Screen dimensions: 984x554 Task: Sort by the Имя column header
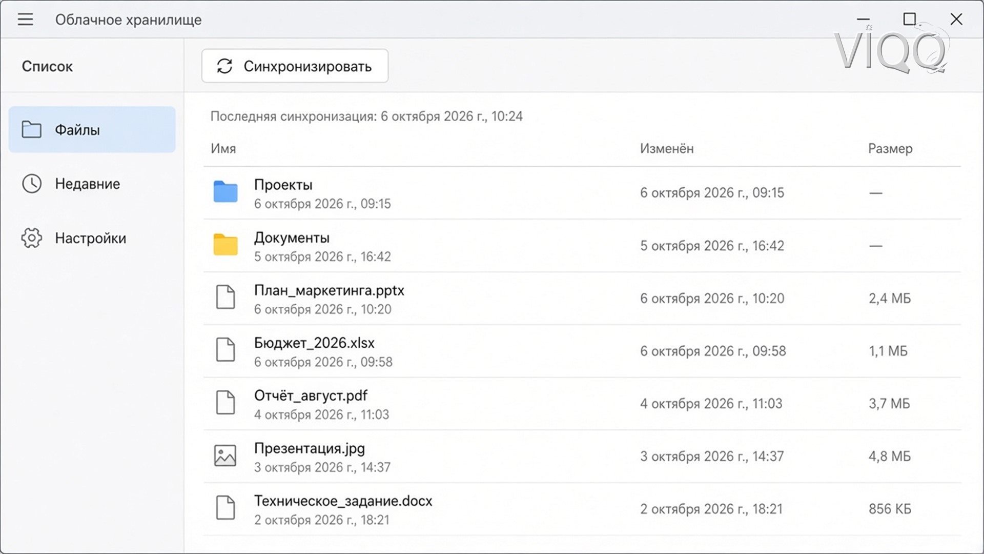coord(223,149)
